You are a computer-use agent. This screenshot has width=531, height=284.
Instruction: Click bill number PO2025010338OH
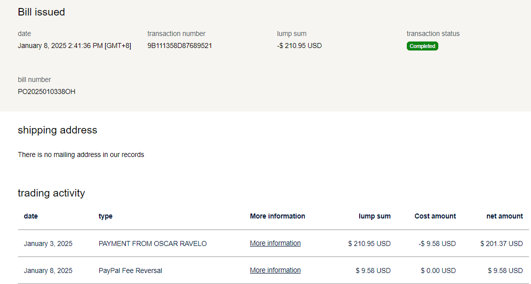47,91
